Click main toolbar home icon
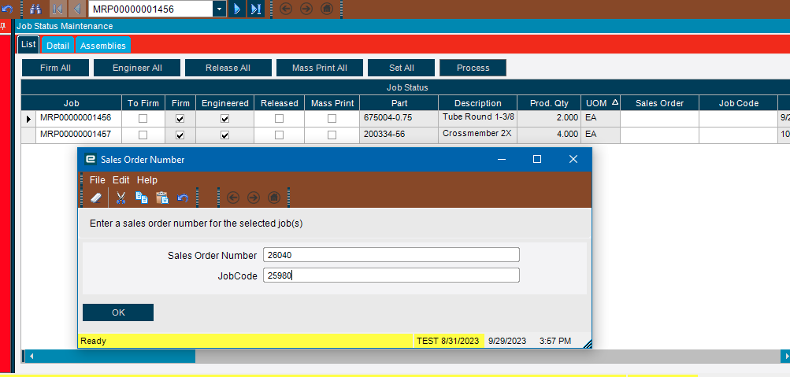The width and height of the screenshot is (790, 377). pos(327,9)
